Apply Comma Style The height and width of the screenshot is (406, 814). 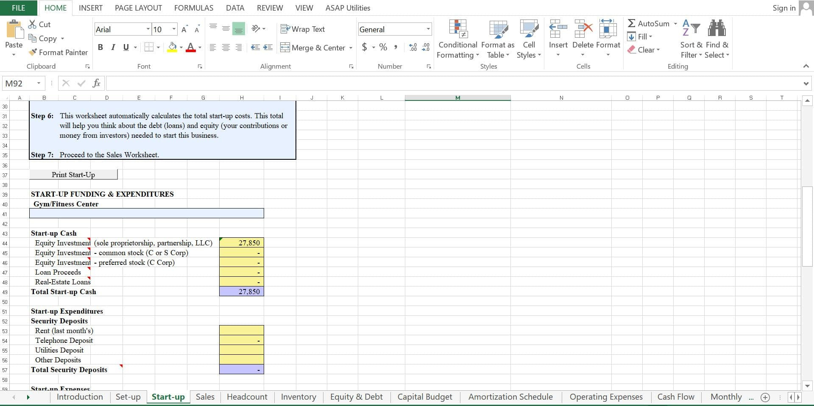[x=396, y=47]
